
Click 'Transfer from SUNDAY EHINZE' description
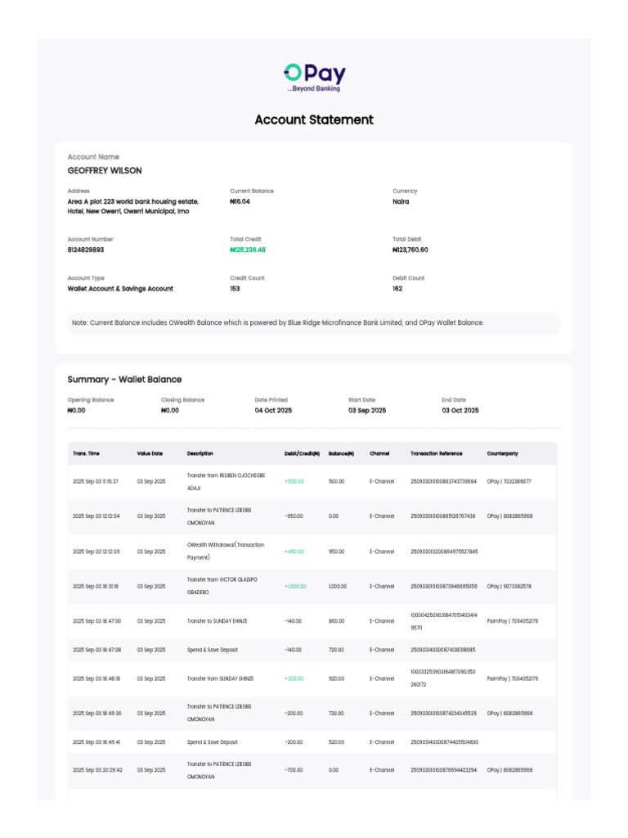coord(220,678)
